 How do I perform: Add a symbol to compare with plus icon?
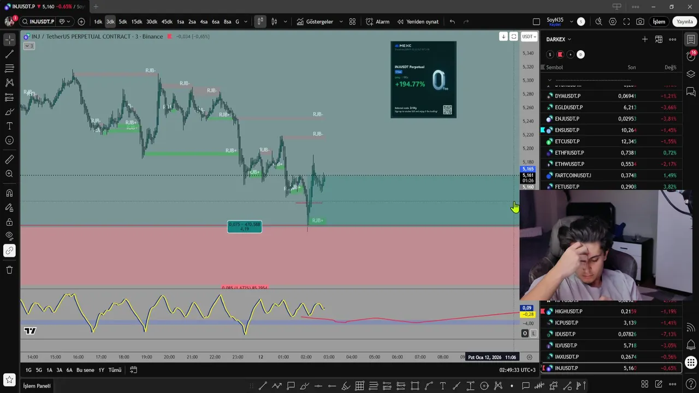click(81, 22)
